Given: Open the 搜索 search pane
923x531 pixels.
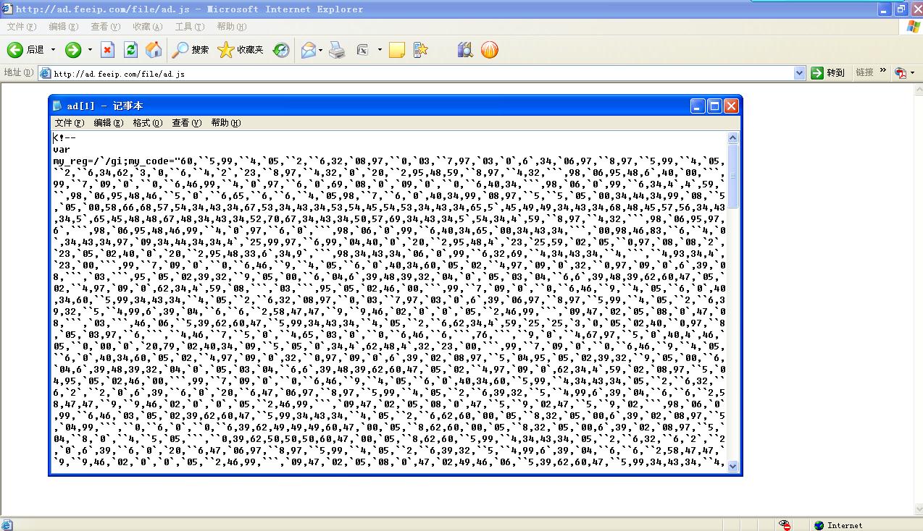Looking at the screenshot, I should click(x=191, y=50).
